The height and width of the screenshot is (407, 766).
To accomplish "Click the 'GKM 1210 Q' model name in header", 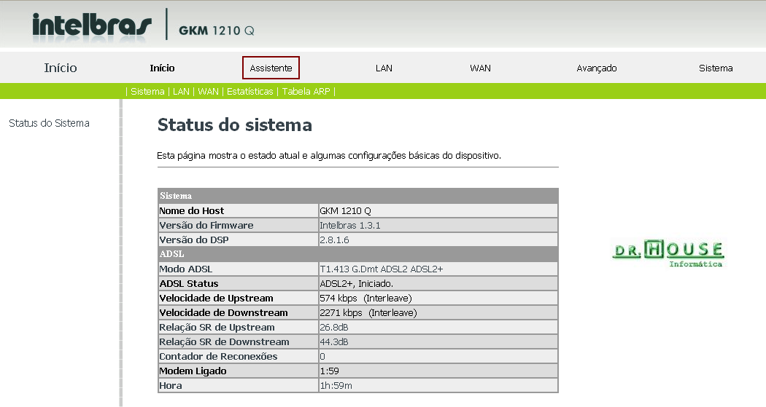I will 217,31.
